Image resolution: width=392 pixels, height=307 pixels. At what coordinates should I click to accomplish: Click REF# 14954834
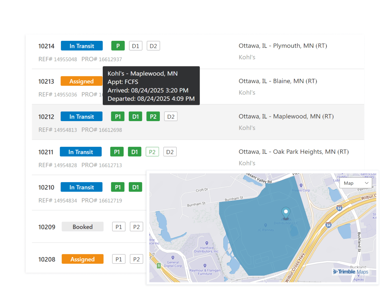pyautogui.click(x=58, y=201)
